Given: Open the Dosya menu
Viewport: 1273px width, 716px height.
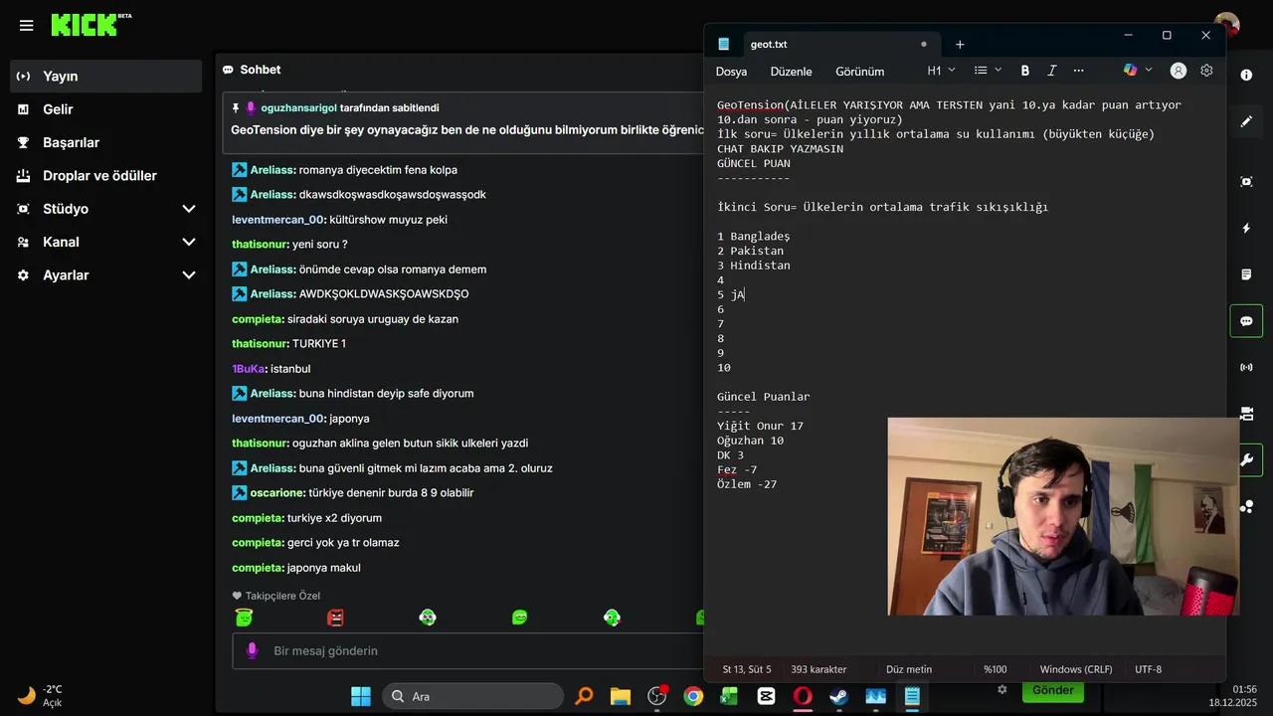Looking at the screenshot, I should 731,72.
